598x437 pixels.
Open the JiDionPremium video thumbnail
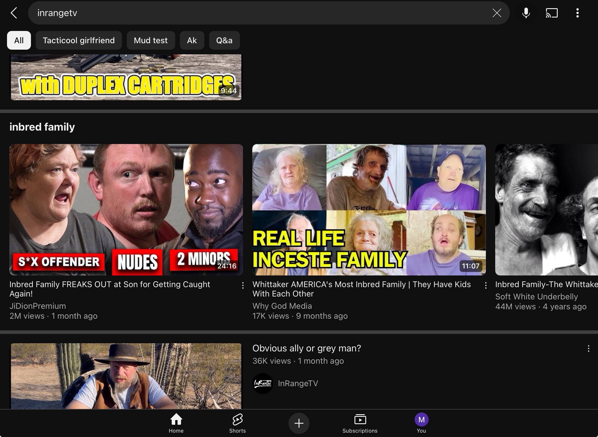(x=126, y=210)
